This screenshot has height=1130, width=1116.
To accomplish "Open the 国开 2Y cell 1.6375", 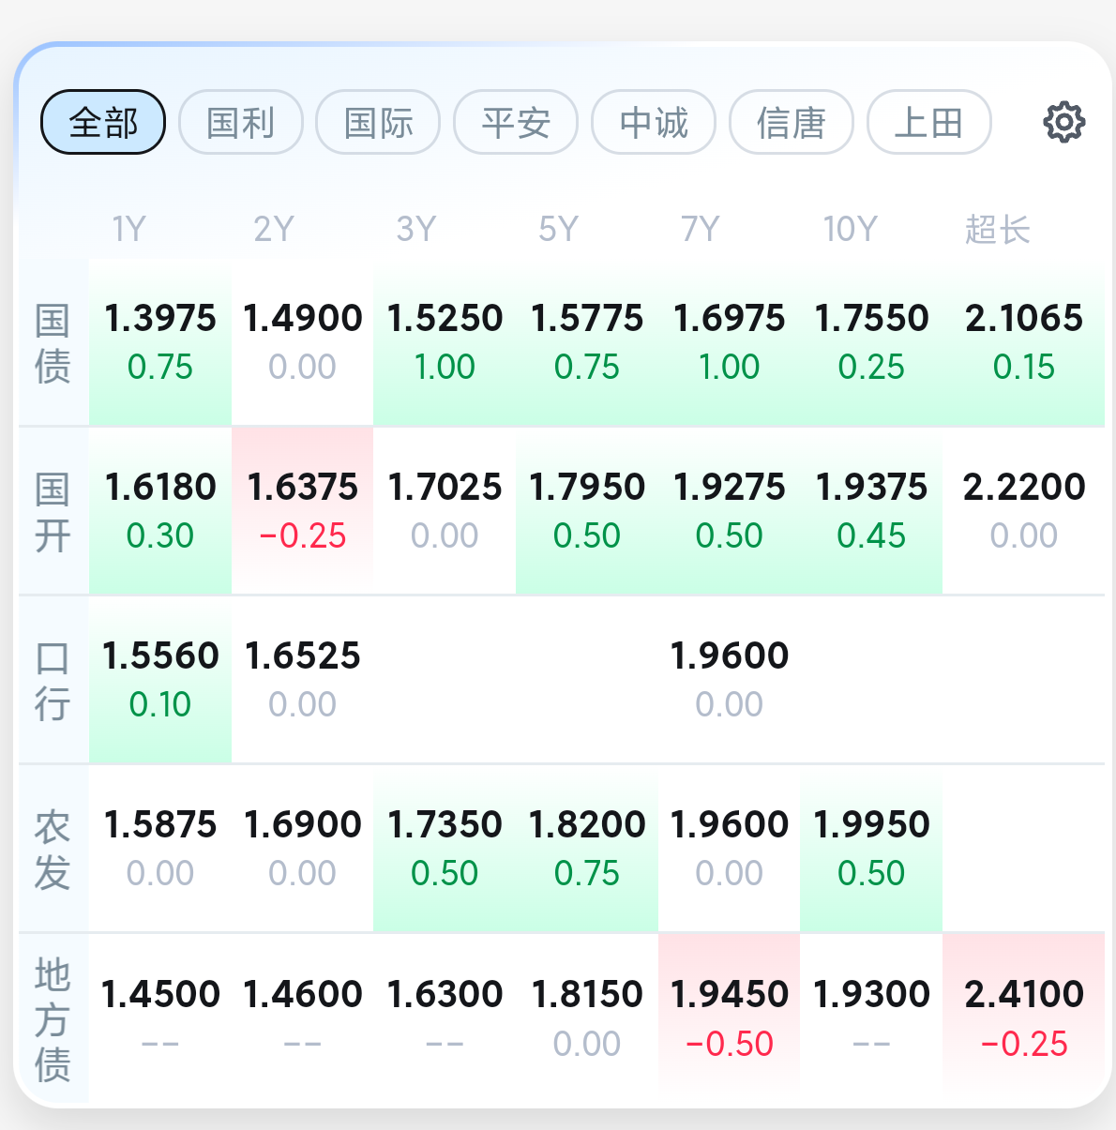I will coord(302,511).
